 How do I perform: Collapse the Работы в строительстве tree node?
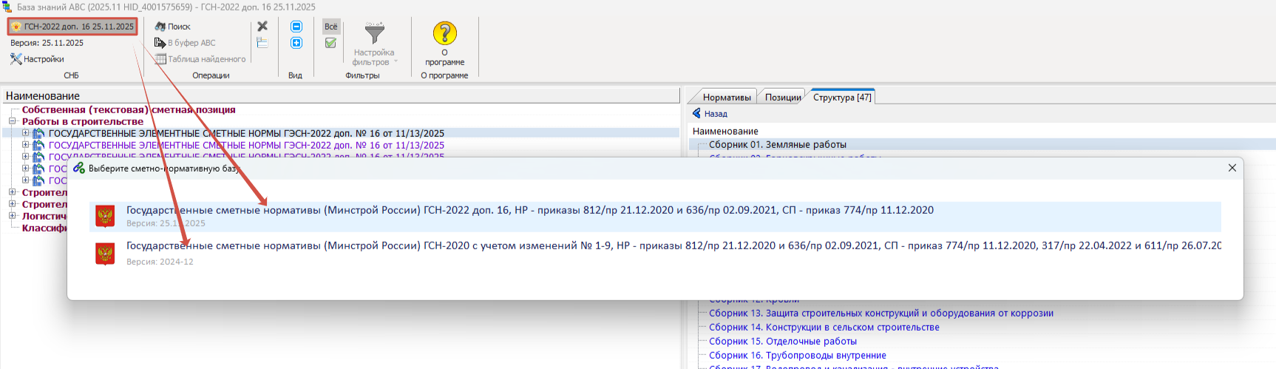point(13,121)
